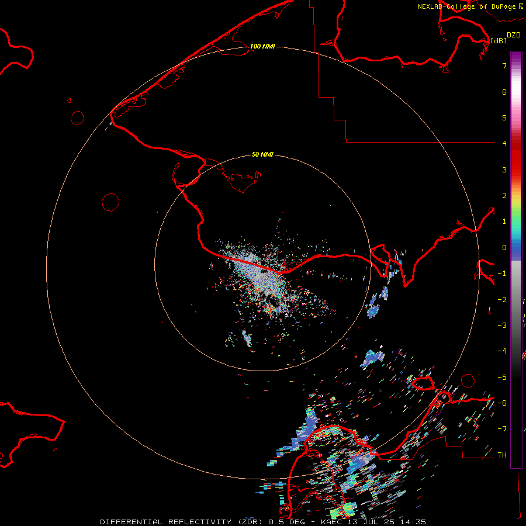526x526 pixels.
Task: Pick the -5 scale label
Action: pyautogui.click(x=502, y=378)
